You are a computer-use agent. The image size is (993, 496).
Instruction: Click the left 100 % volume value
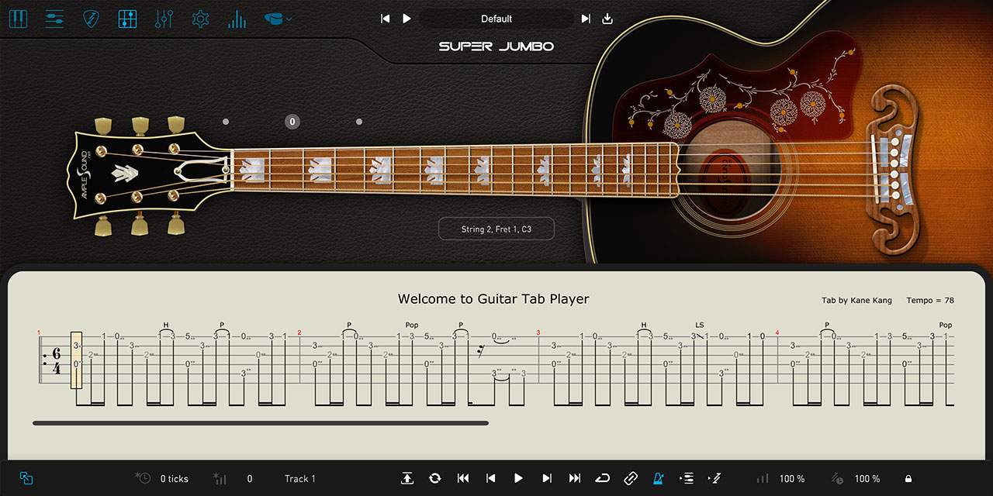pyautogui.click(x=792, y=479)
